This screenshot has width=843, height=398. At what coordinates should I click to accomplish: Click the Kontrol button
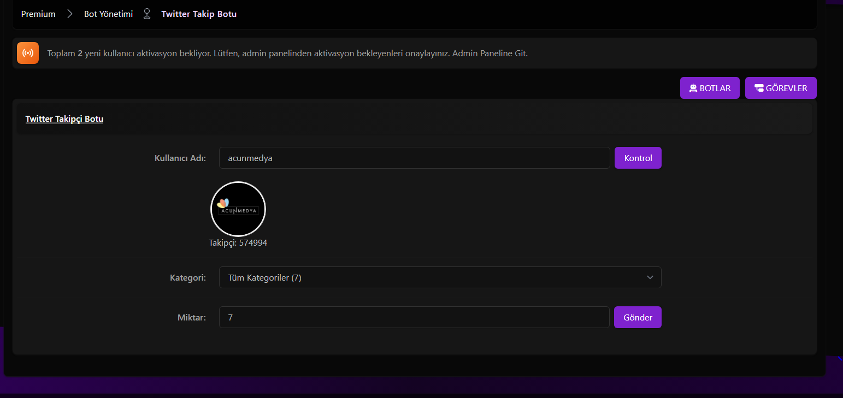(638, 158)
